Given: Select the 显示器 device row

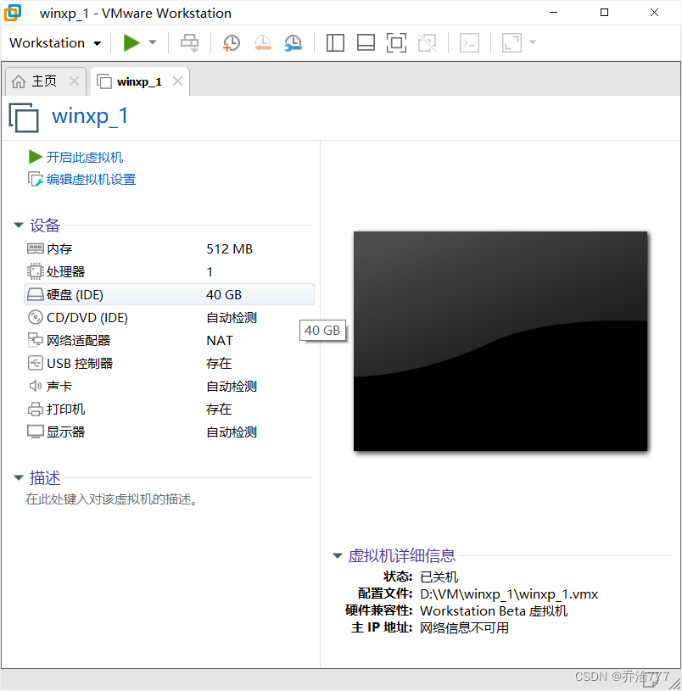Looking at the screenshot, I should coord(170,432).
